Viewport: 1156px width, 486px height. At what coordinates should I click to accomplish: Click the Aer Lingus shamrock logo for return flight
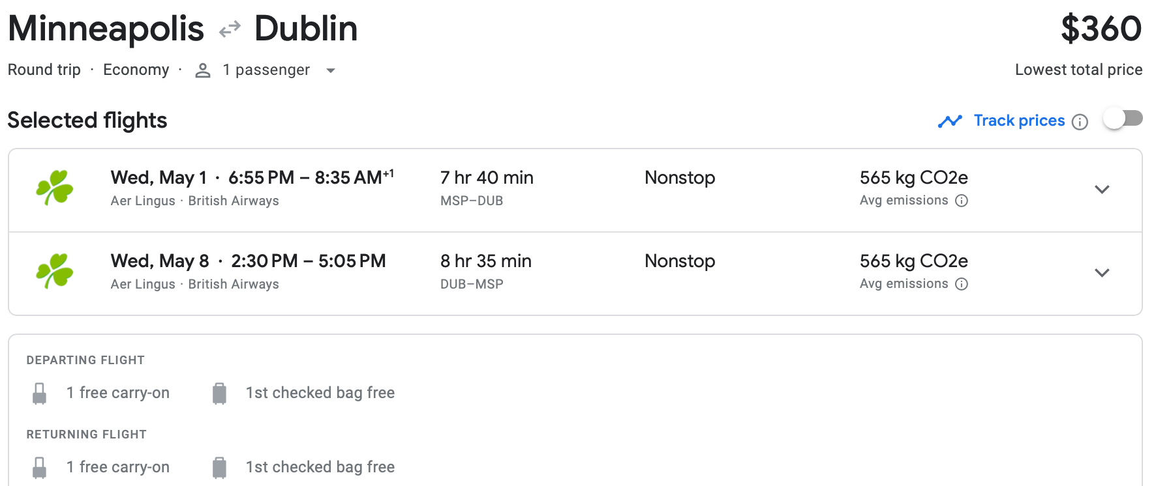[x=55, y=271]
